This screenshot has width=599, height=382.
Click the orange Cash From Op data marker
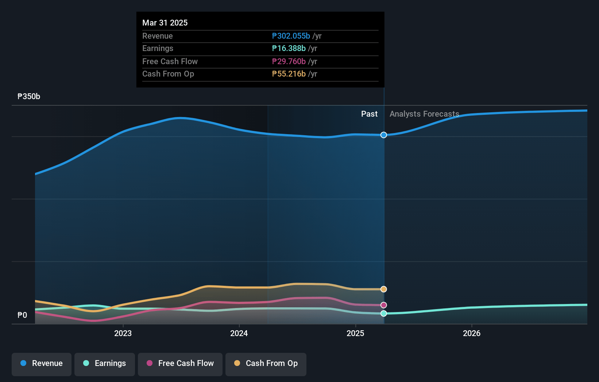coord(384,289)
